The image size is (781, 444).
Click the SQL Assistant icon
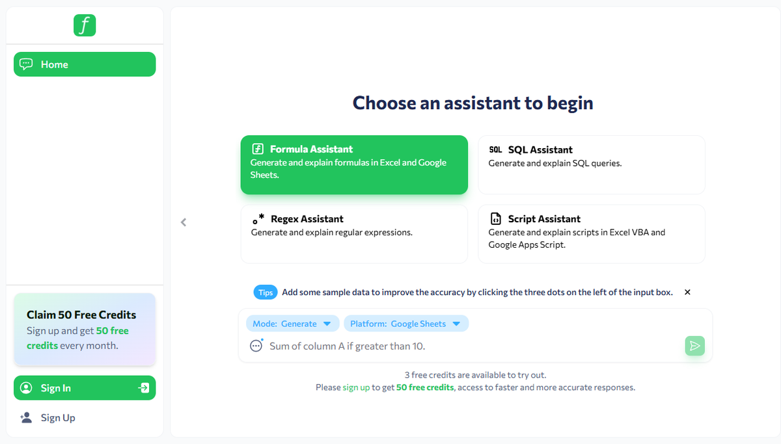495,150
